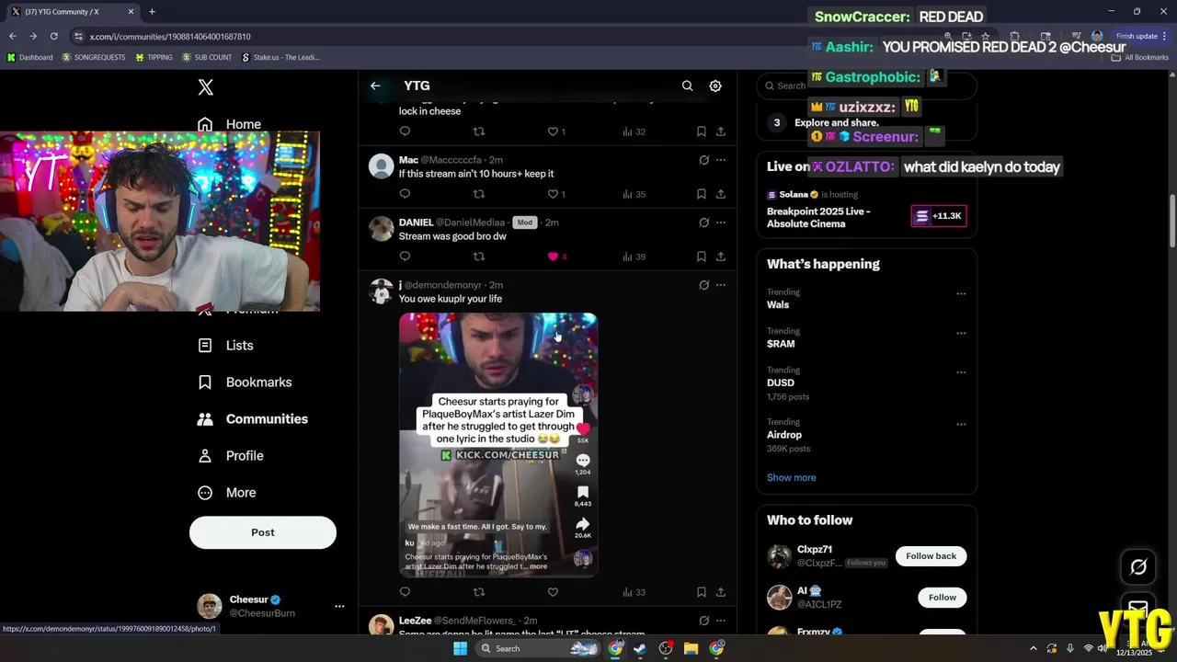Open more options for $RAM trend
This screenshot has width=1177, height=662.
[x=961, y=333]
